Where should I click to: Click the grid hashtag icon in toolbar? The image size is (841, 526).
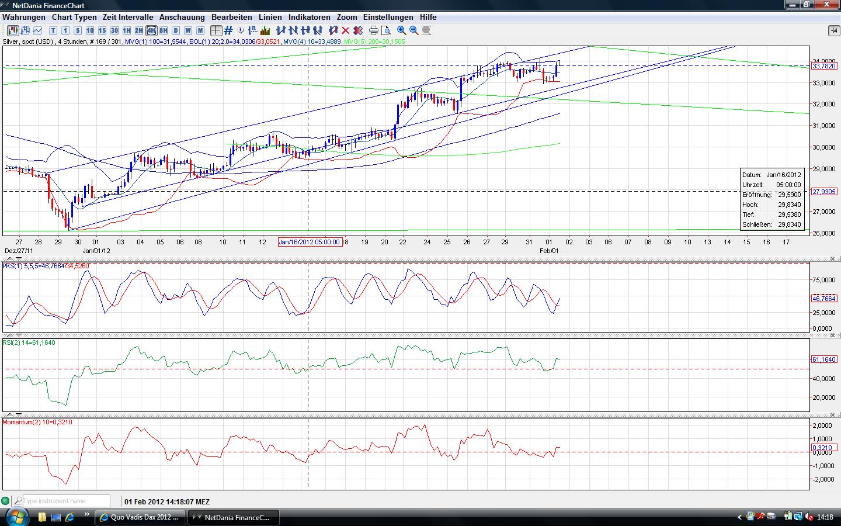tap(228, 30)
